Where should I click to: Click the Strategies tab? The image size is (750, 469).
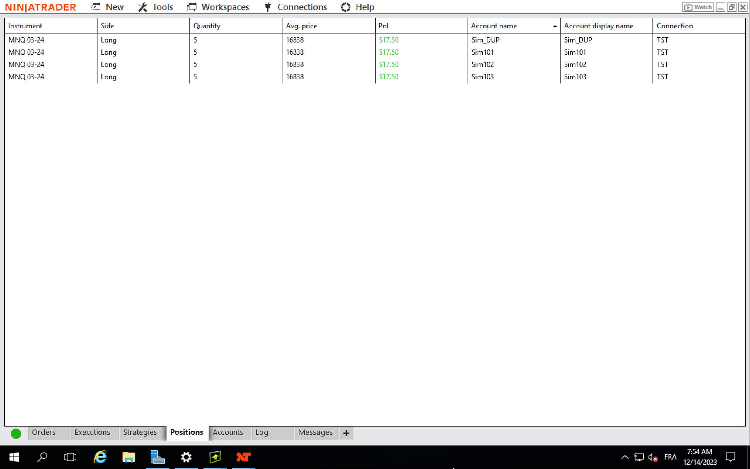(x=140, y=432)
